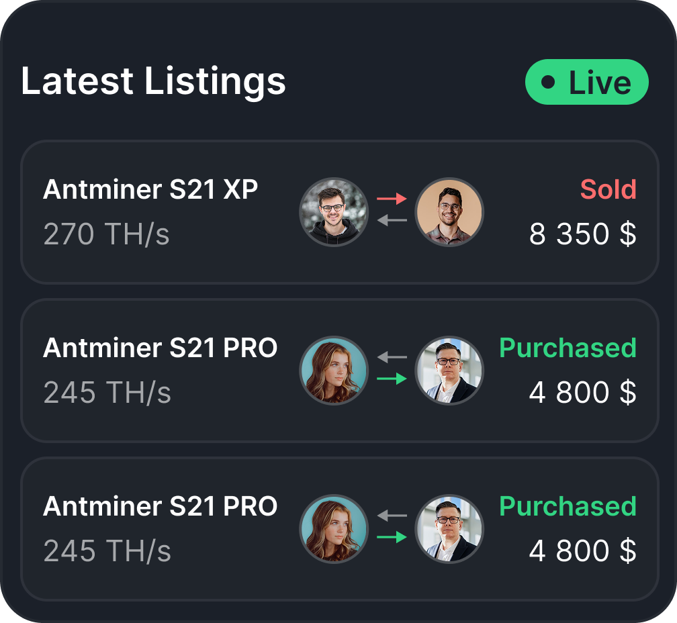Open the Antminer S21 XP listing
The width and height of the screenshot is (677, 623).
[150, 190]
